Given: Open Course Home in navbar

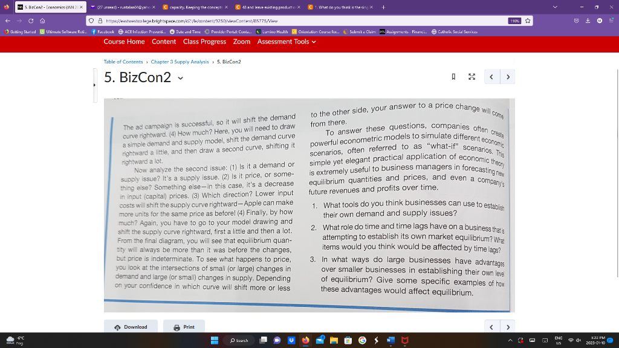Looking at the screenshot, I should point(124,42).
